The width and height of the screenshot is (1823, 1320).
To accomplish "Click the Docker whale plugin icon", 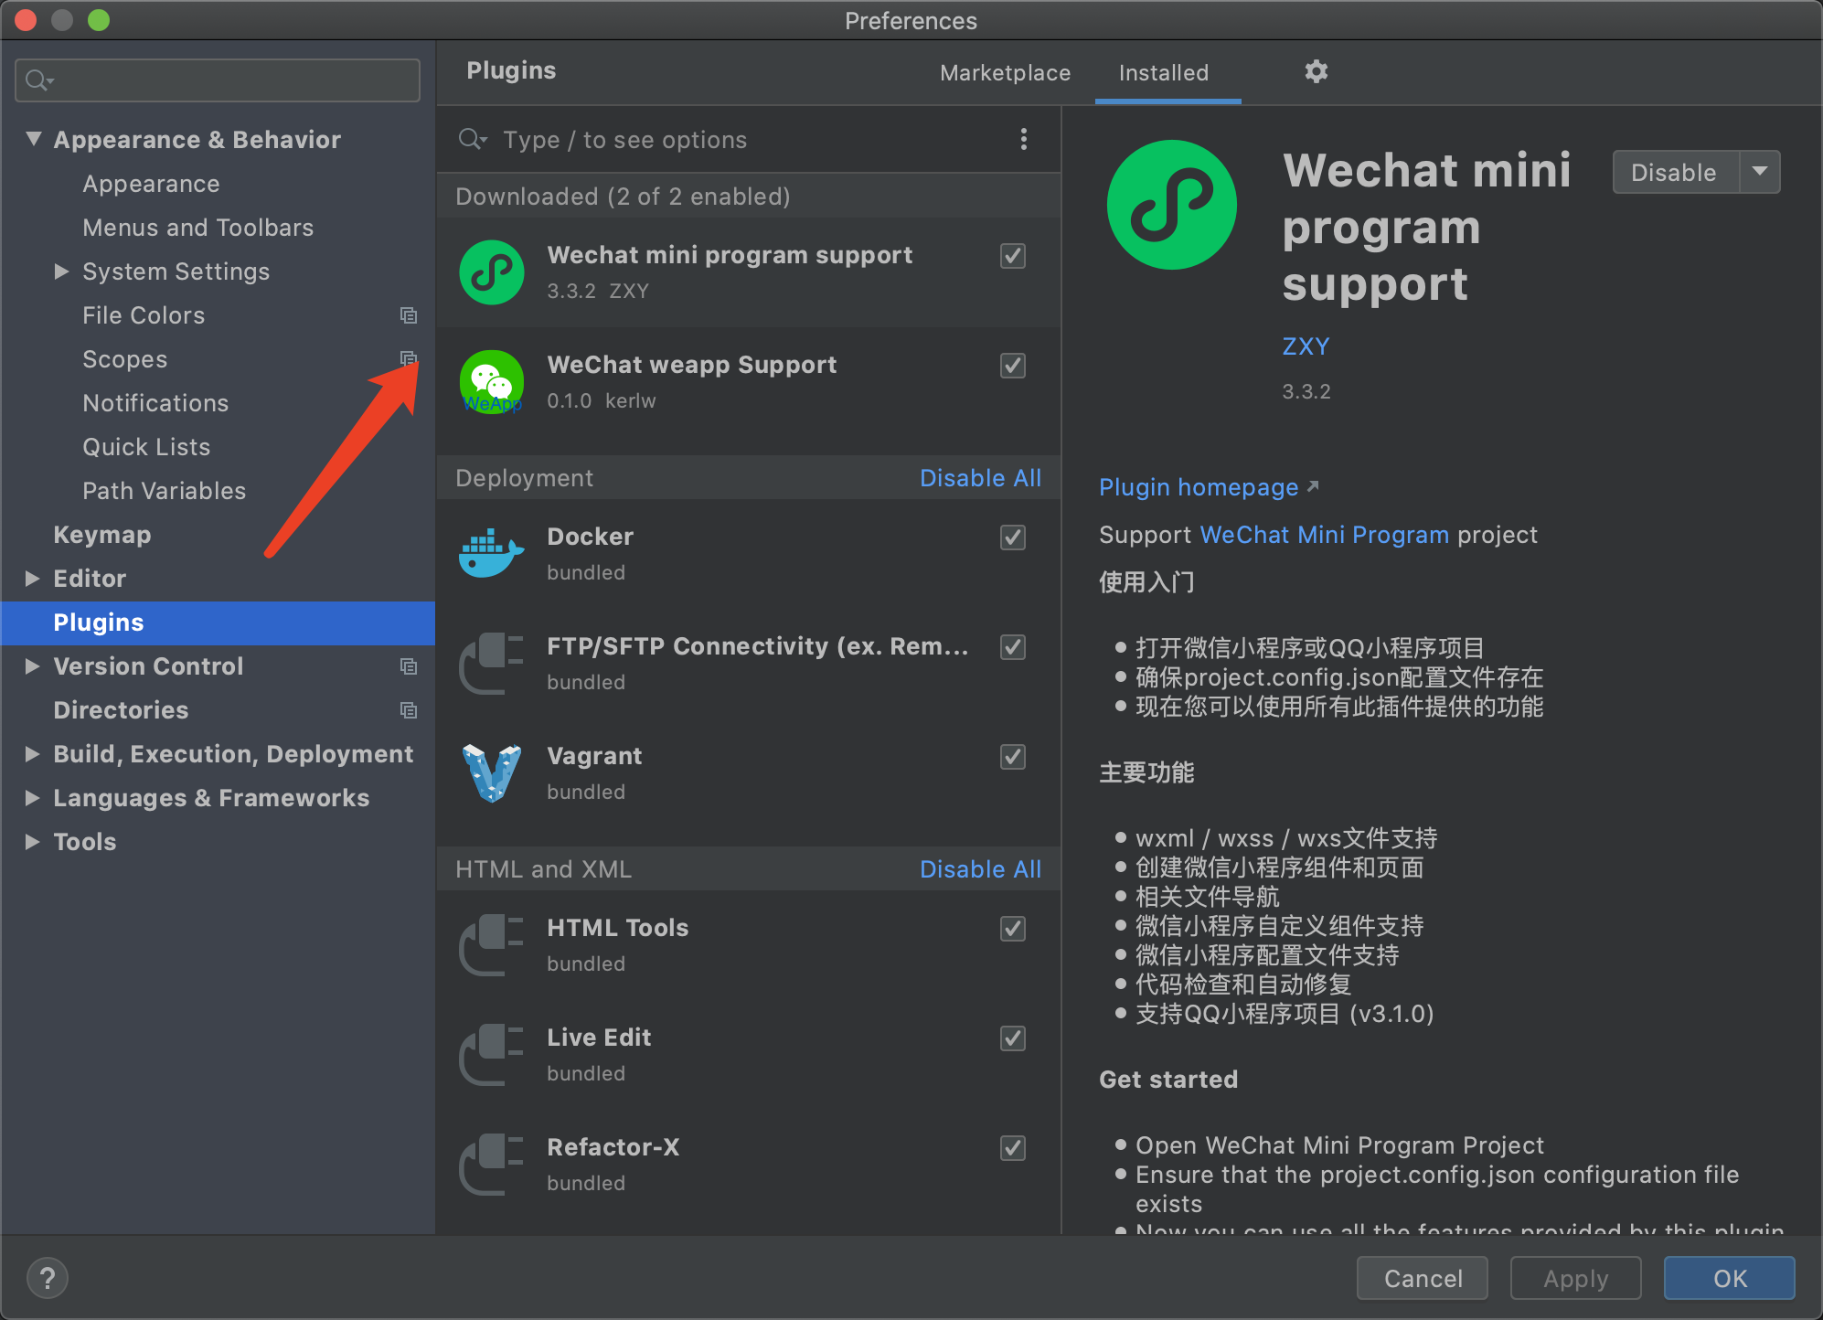I will tap(492, 553).
